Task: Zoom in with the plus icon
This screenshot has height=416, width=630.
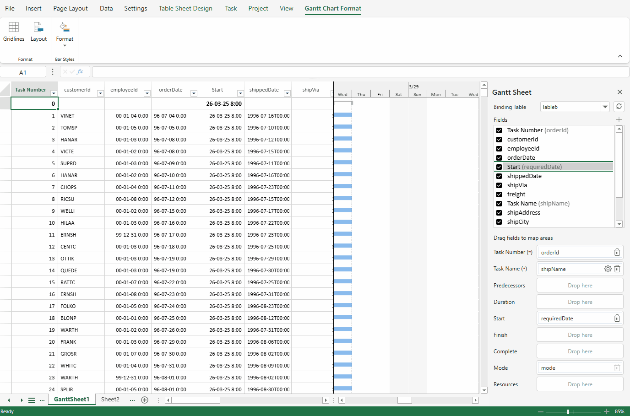Action: [607, 411]
